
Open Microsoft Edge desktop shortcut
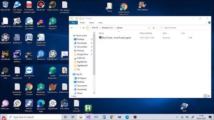[x=41, y=106]
